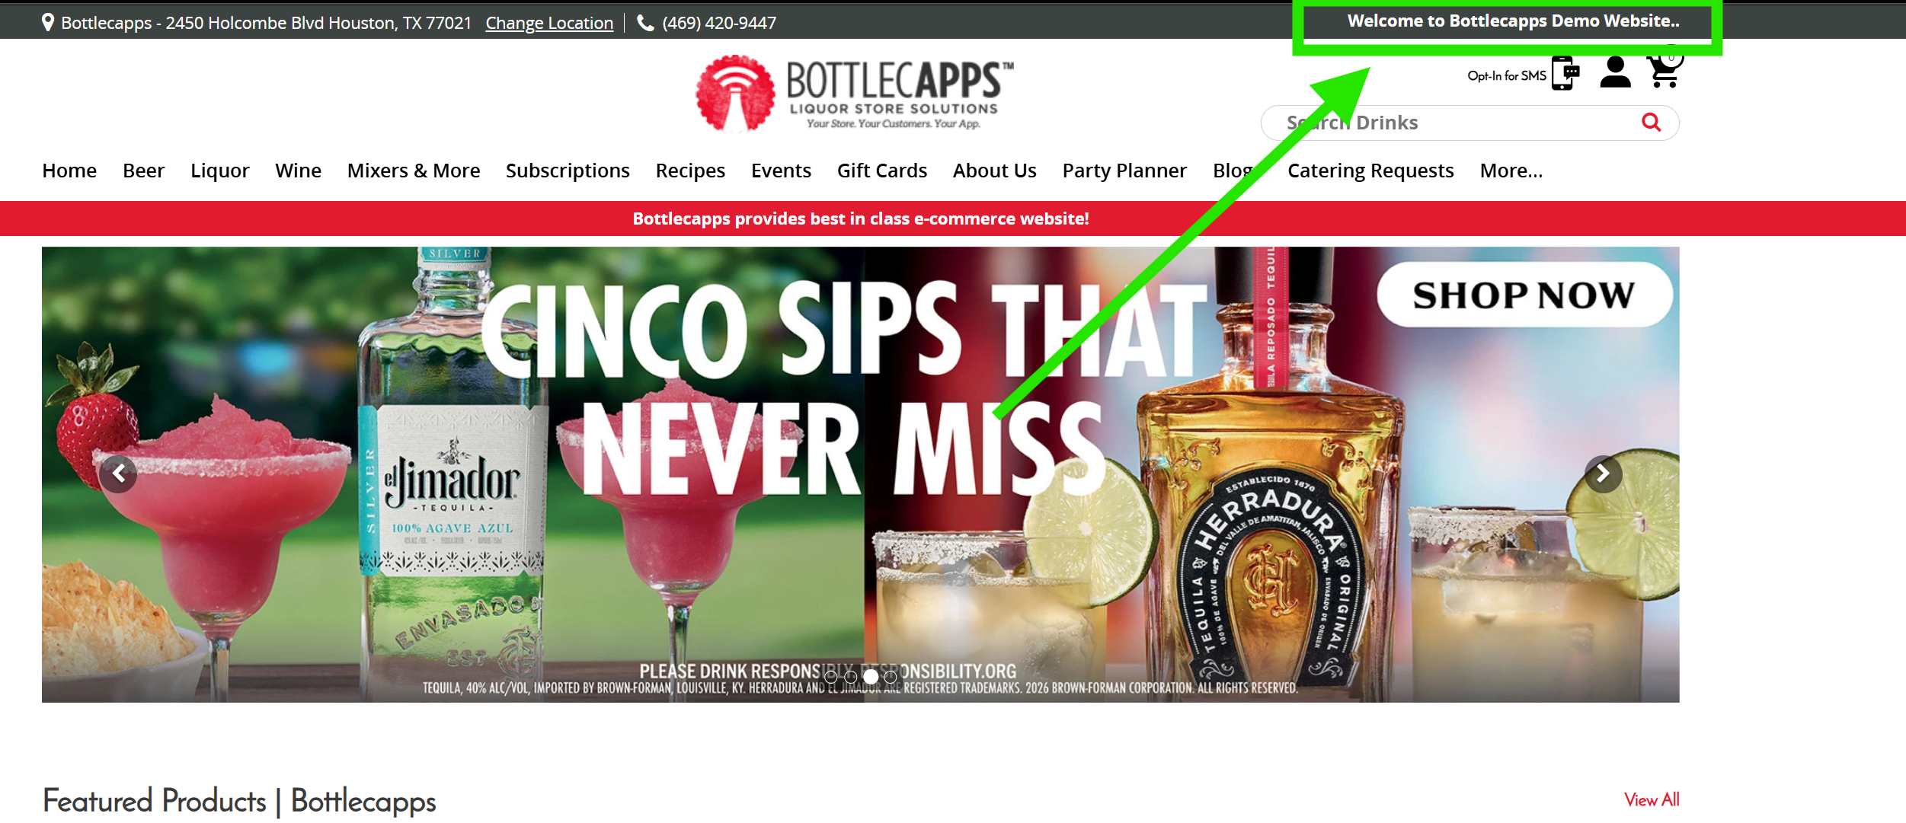The height and width of the screenshot is (823, 1906).
Task: Click the shopping cart icon
Action: coord(1664,72)
